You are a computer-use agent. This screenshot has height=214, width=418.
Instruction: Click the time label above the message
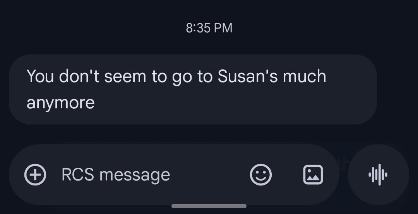[209, 28]
